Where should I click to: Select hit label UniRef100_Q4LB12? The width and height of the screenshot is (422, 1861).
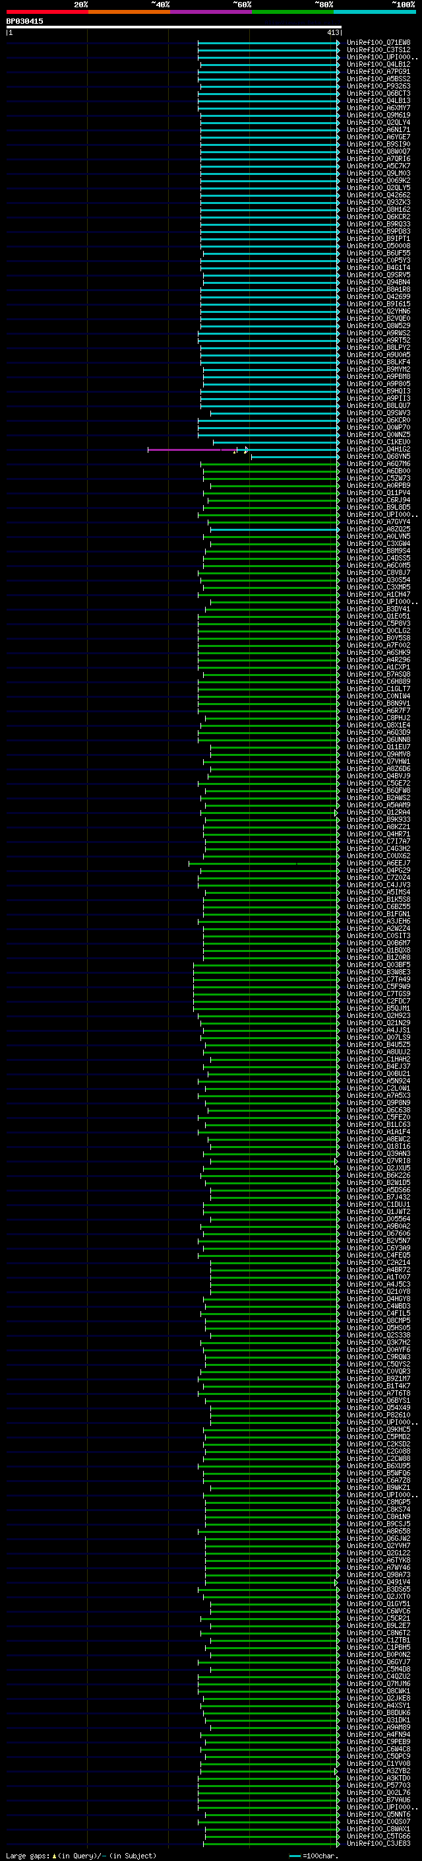pos(378,64)
